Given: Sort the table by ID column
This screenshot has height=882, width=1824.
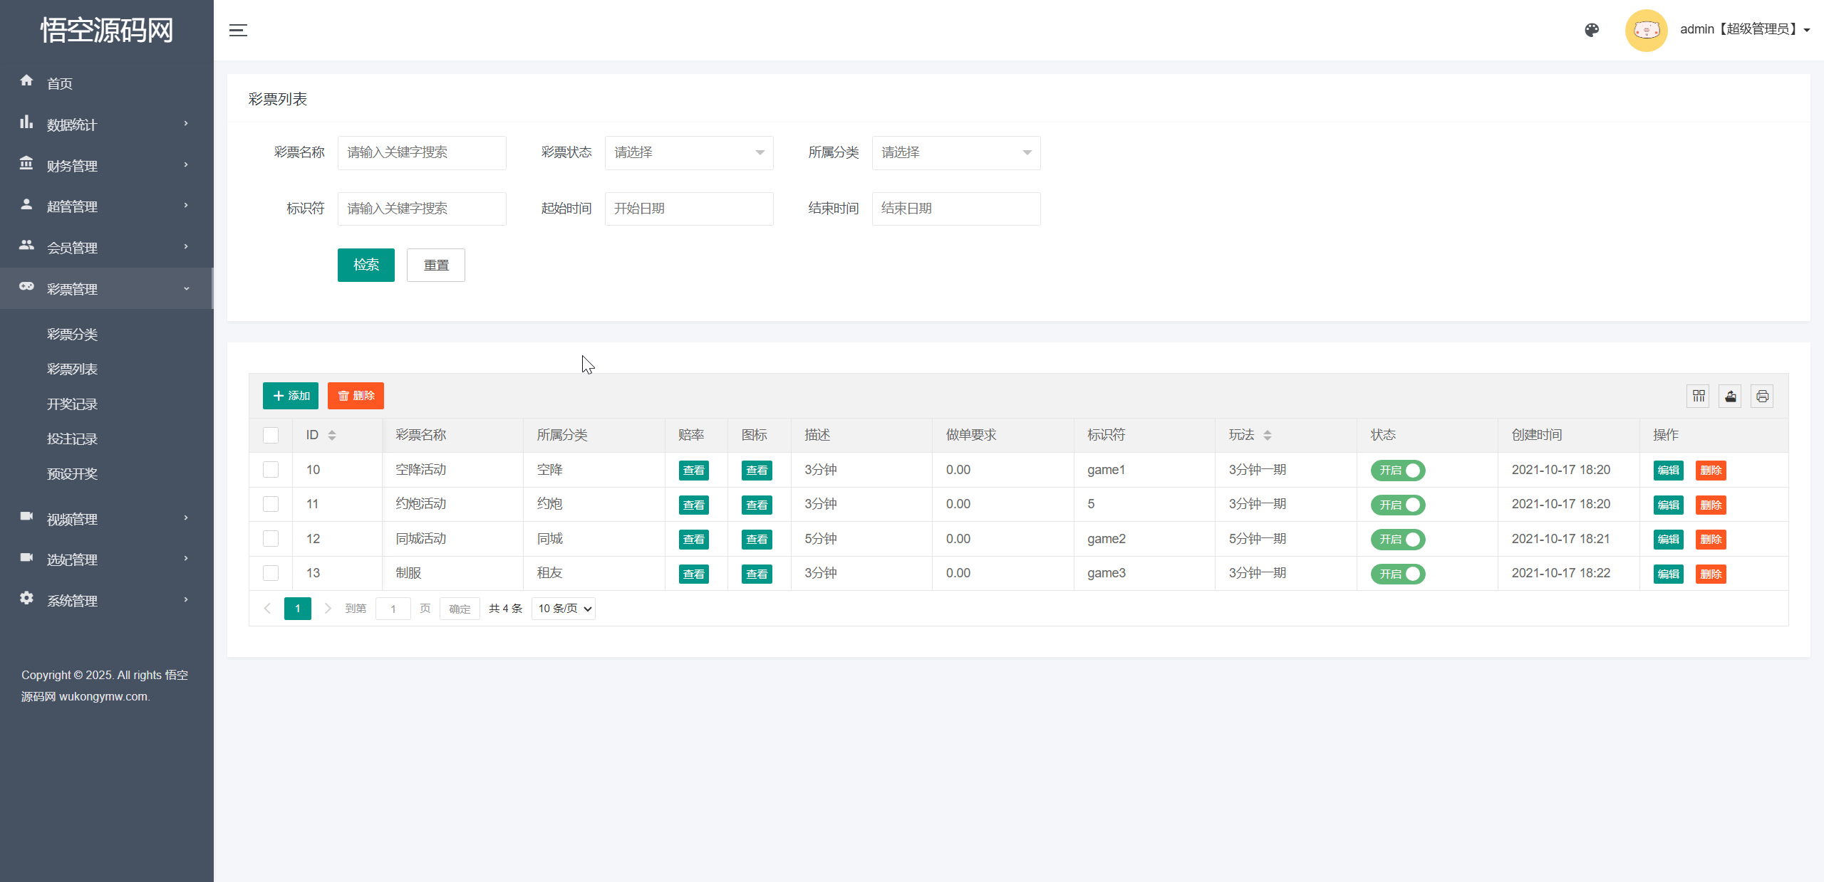Looking at the screenshot, I should coord(332,435).
